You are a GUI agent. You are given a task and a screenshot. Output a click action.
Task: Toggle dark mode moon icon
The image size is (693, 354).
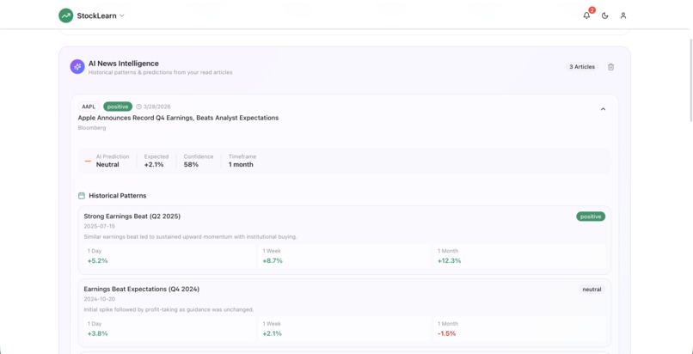coord(605,15)
